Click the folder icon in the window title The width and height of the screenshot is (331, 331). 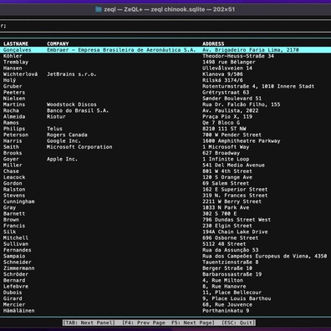point(99,9)
